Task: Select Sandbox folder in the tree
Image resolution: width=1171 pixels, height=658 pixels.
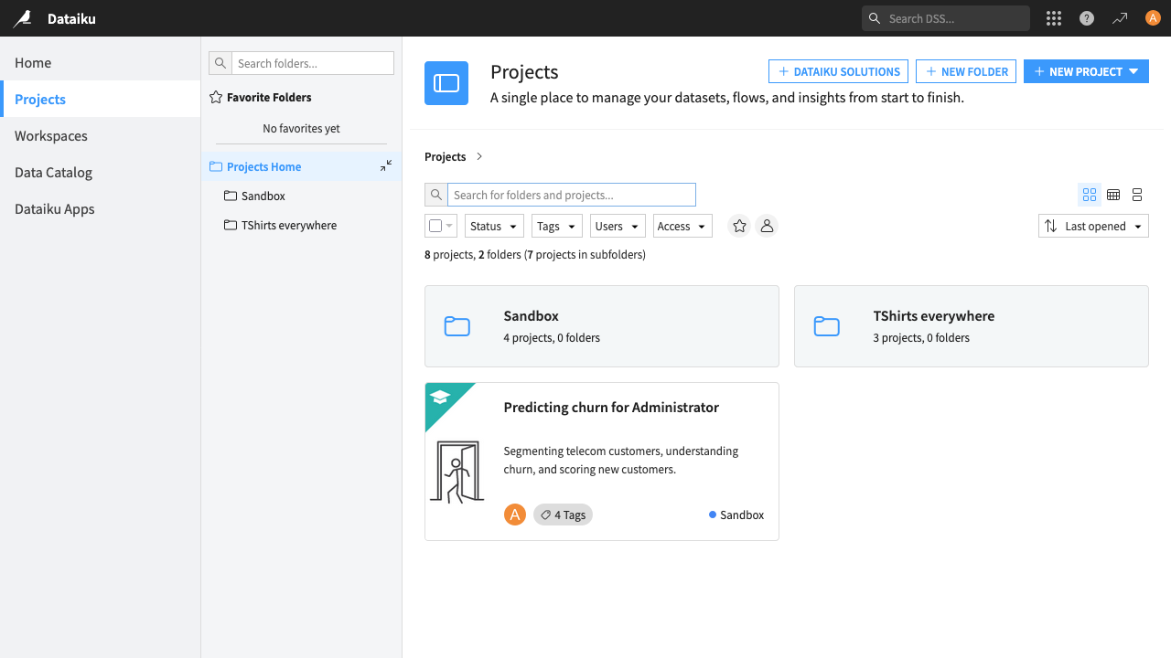Action: pos(301,196)
